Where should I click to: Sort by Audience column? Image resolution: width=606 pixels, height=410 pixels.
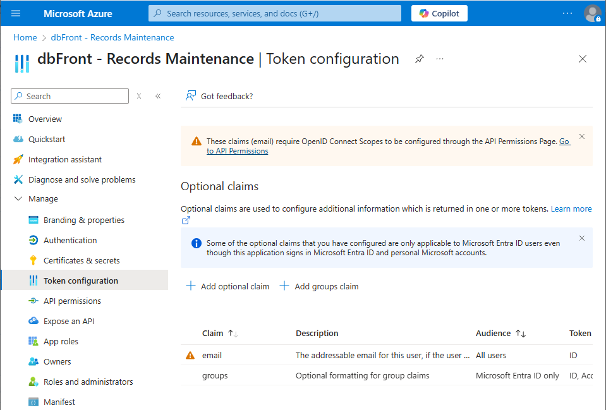(x=500, y=333)
